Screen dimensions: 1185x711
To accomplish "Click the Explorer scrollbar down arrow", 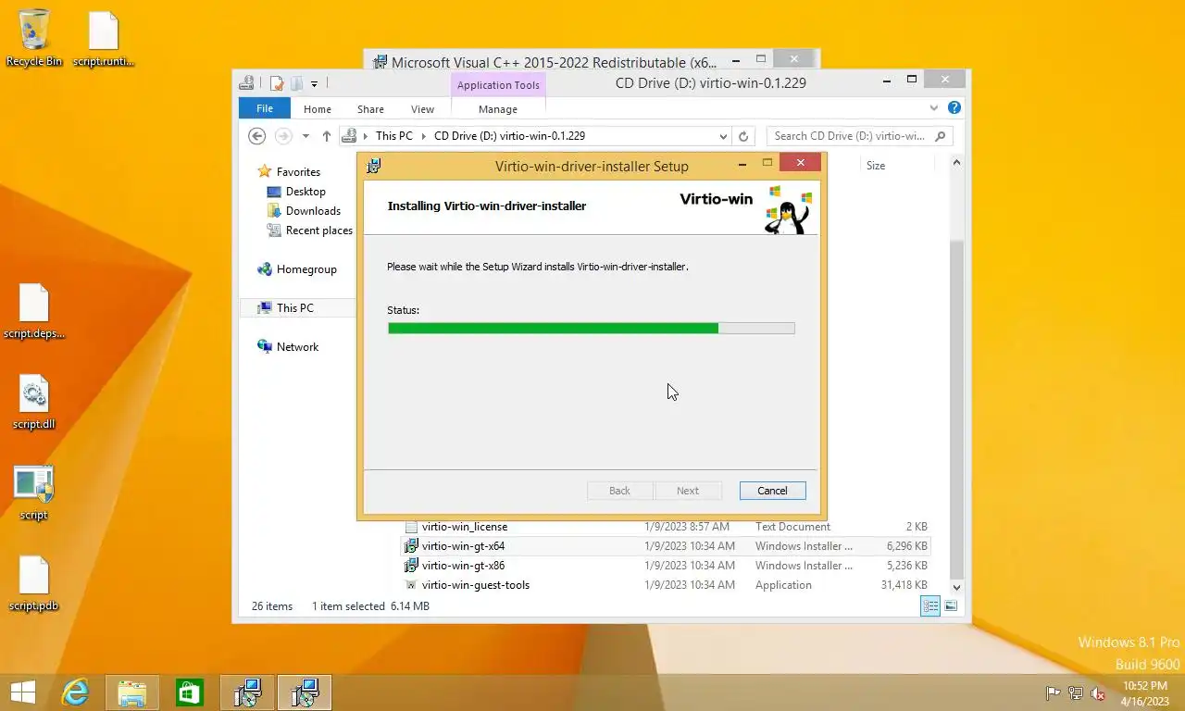I will [x=956, y=587].
